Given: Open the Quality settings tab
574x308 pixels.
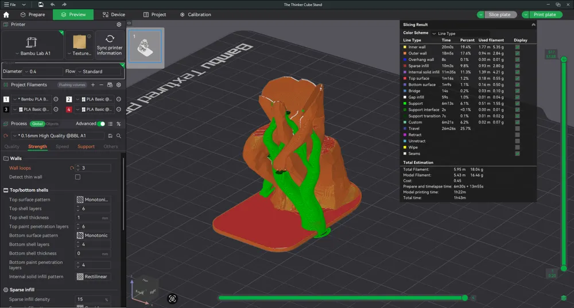Looking at the screenshot, I should 11,147.
